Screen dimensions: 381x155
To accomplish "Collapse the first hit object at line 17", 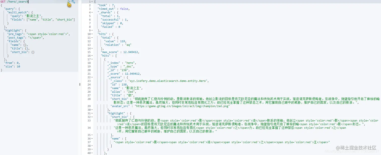I will click(92, 59).
